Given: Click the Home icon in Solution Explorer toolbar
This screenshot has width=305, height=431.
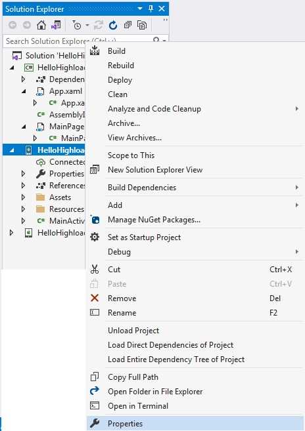Looking at the screenshot, I should click(41, 26).
